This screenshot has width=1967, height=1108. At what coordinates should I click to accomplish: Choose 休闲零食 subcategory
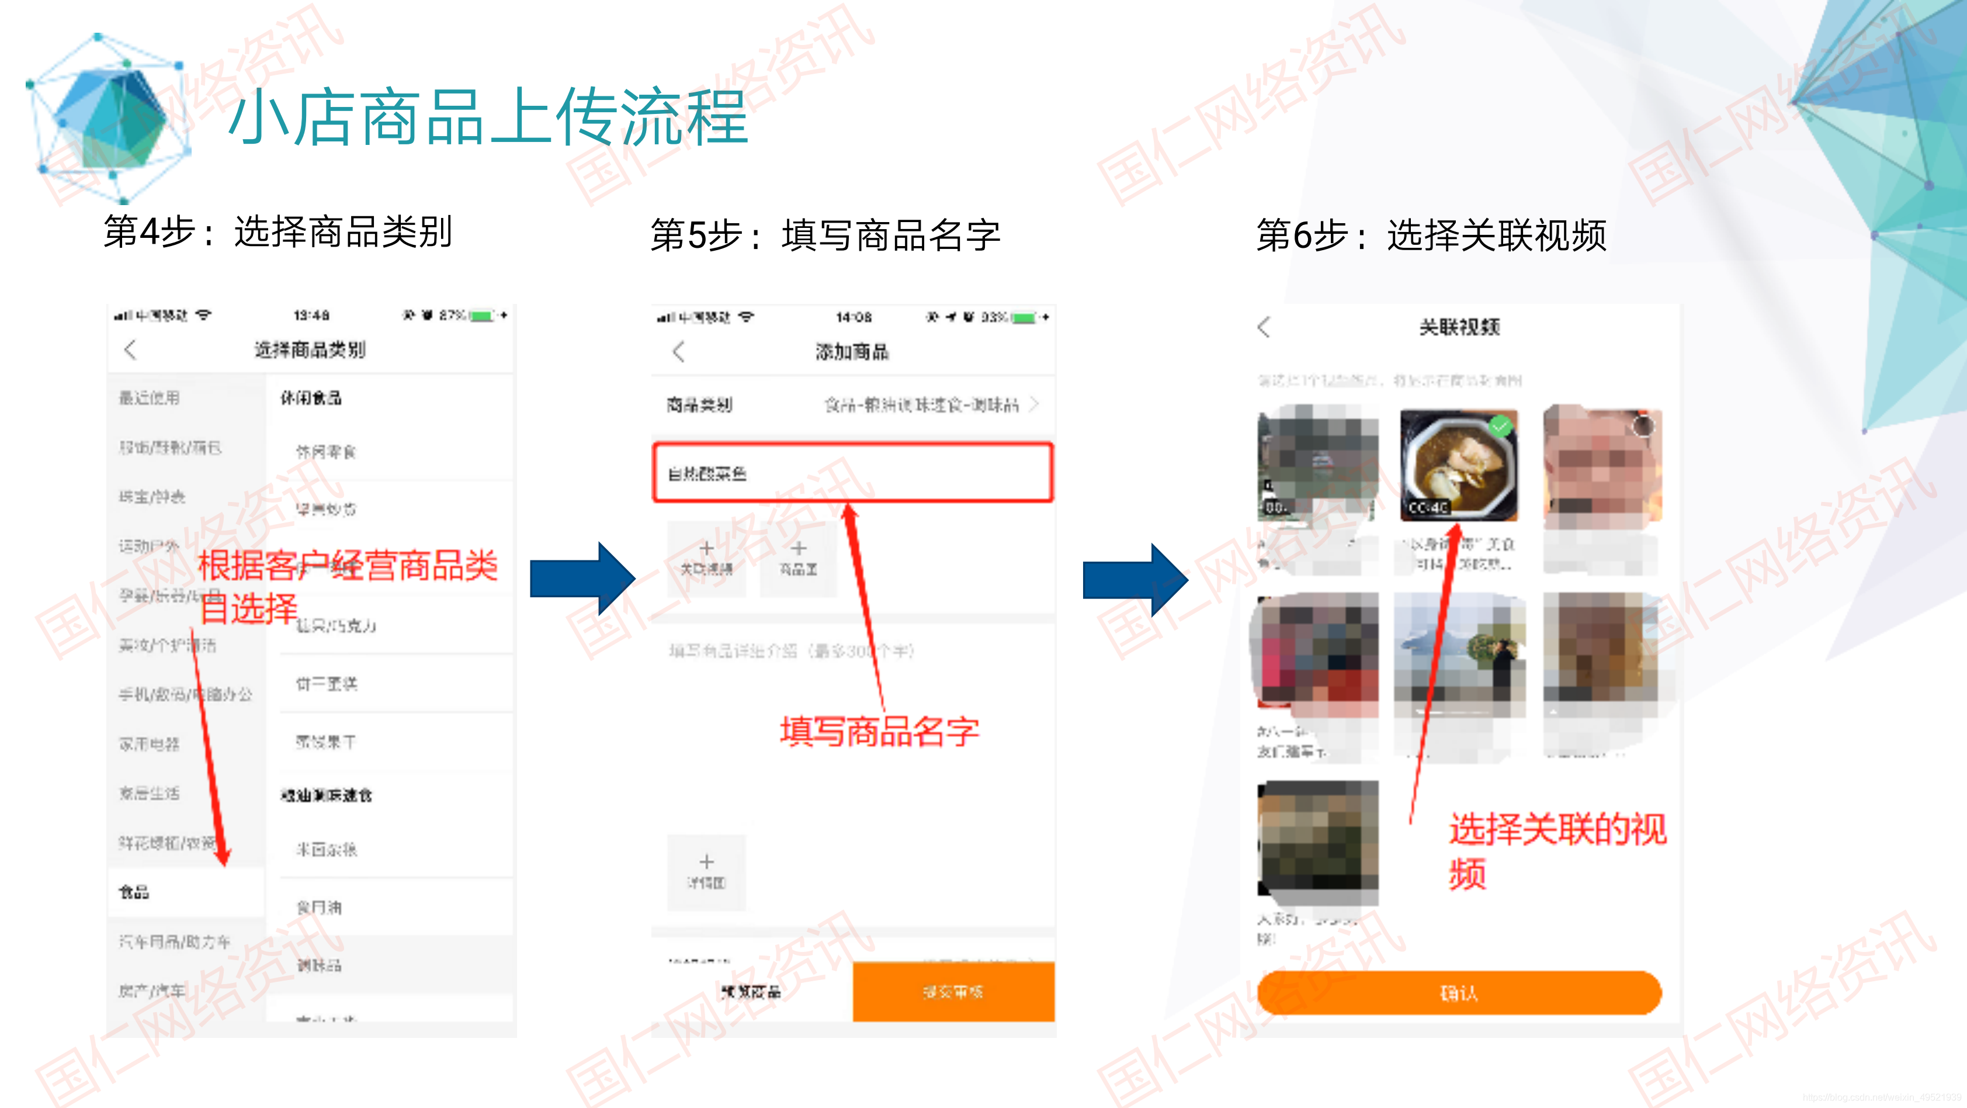(x=326, y=452)
